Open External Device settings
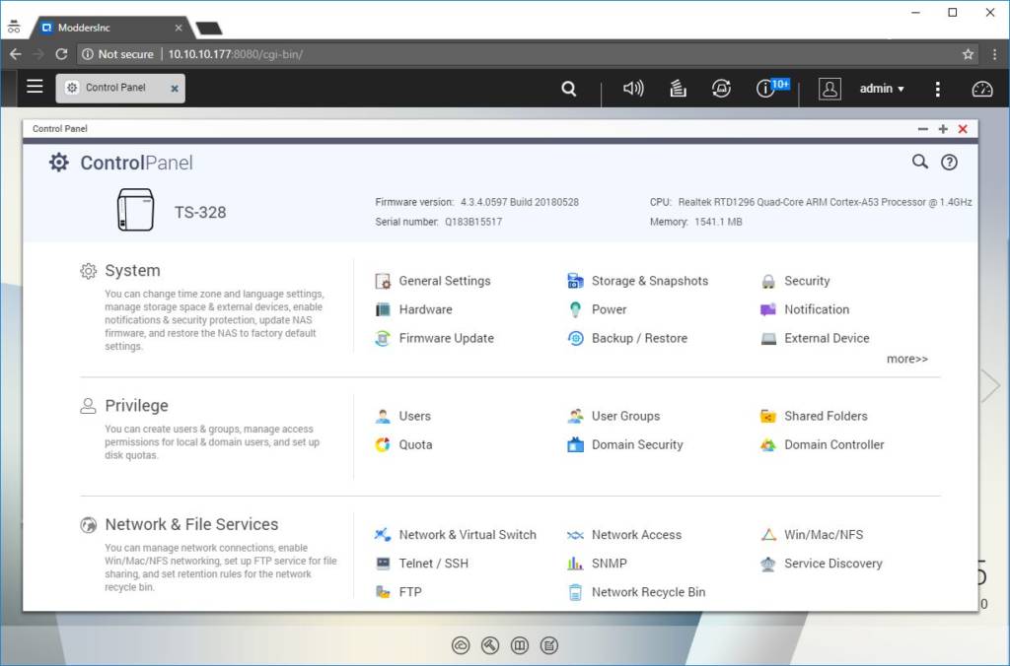Viewport: 1010px width, 666px height. coord(815,339)
